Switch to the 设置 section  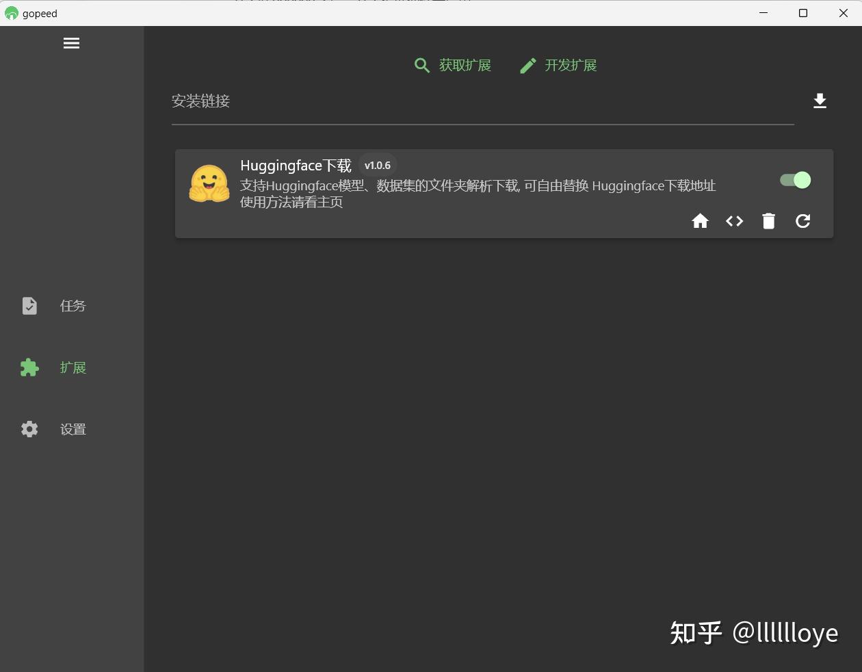pos(73,429)
